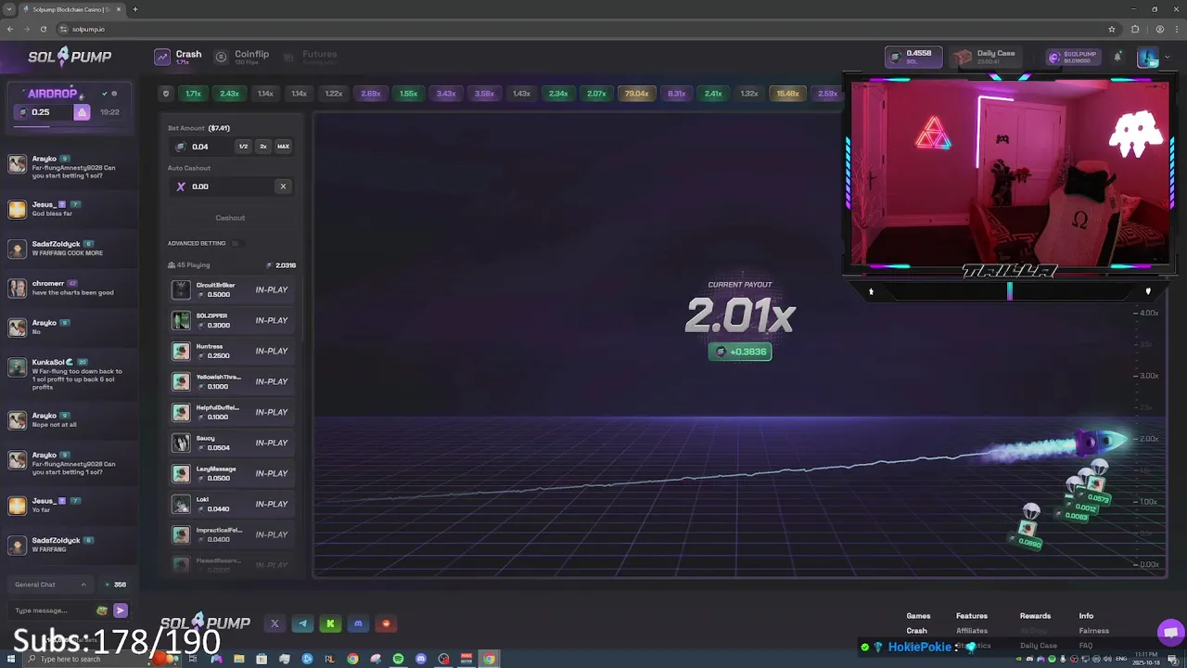1187x668 pixels.
Task: Open the Crash game tab
Action: (178, 57)
